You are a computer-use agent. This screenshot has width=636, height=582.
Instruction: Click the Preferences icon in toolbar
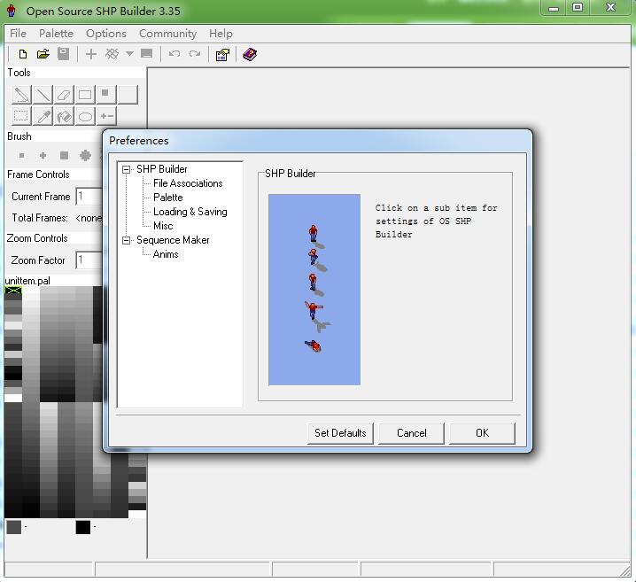(222, 54)
